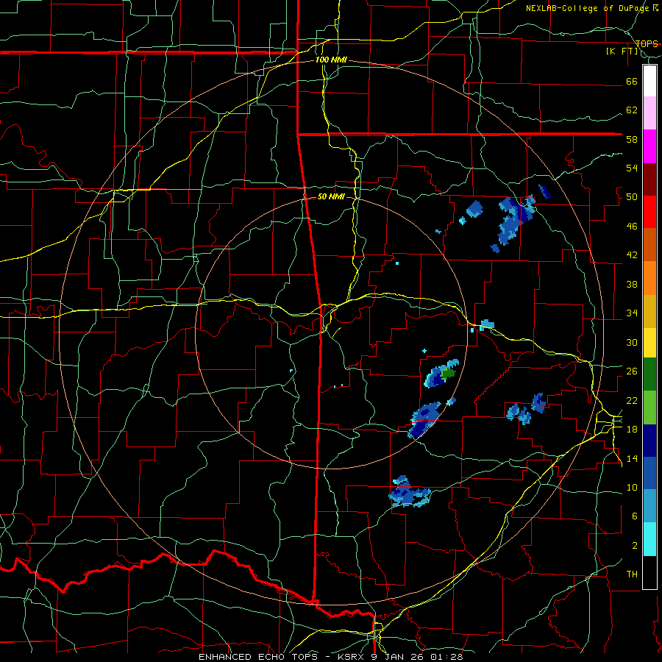Select the 10 legend value
The height and width of the screenshot is (662, 662).
coord(632,487)
